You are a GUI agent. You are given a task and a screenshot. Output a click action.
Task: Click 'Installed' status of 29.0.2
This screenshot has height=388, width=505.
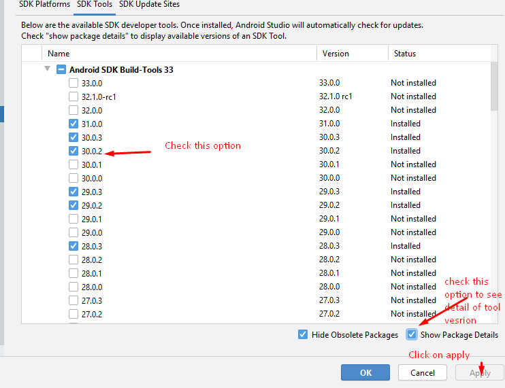406,205
